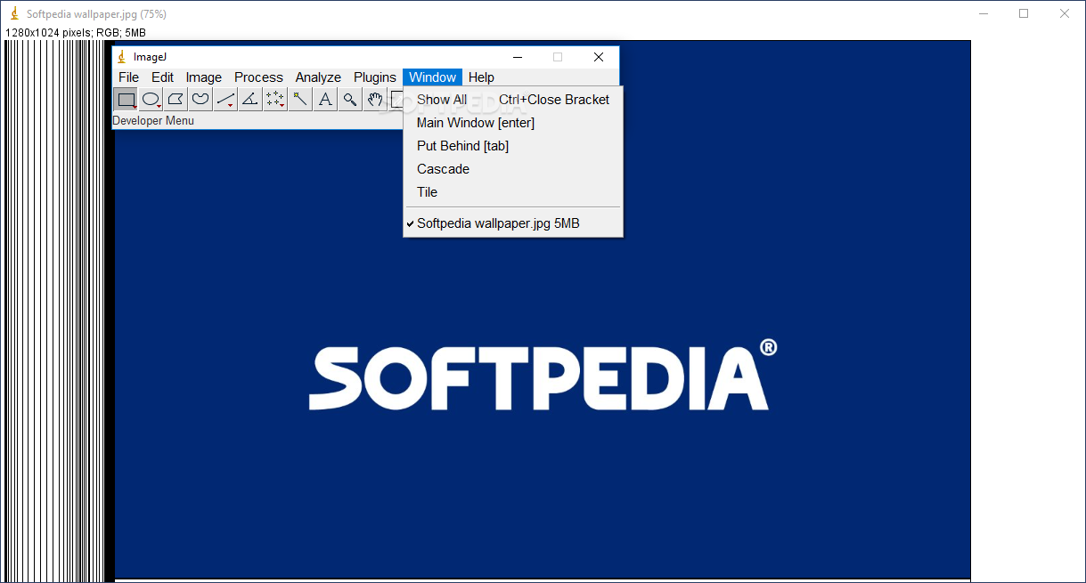Viewport: 1086px width, 583px height.
Task: Select the Hand scrolling tool
Action: click(376, 100)
